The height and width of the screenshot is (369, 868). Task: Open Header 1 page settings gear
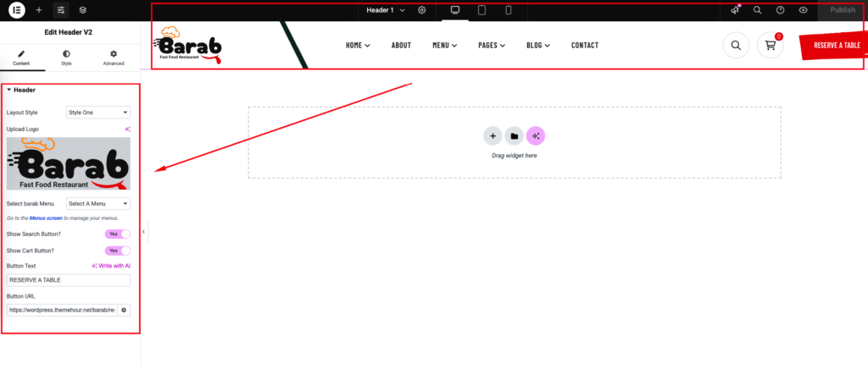(x=422, y=10)
